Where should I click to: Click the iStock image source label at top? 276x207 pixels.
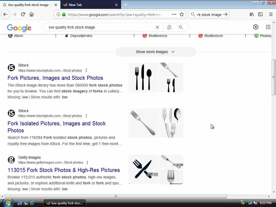point(18,36)
